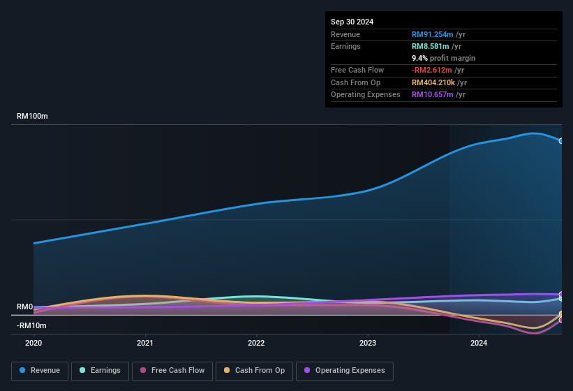Viewport: 573px width, 391px height.
Task: Click the RM0 y-axis label
Action: click(x=25, y=307)
